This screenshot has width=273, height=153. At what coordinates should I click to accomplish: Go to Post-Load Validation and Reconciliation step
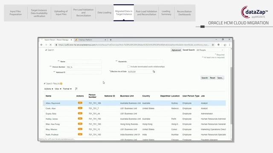pyautogui.click(x=146, y=13)
